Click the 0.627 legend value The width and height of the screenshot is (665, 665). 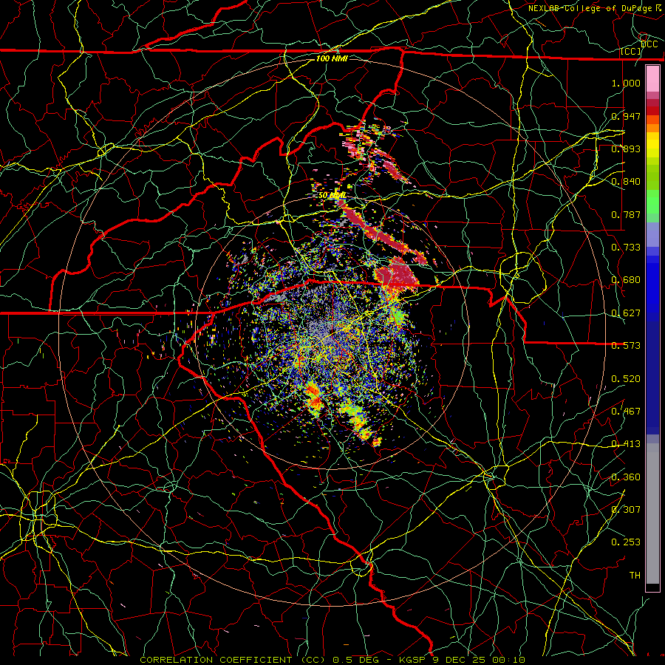(x=626, y=313)
